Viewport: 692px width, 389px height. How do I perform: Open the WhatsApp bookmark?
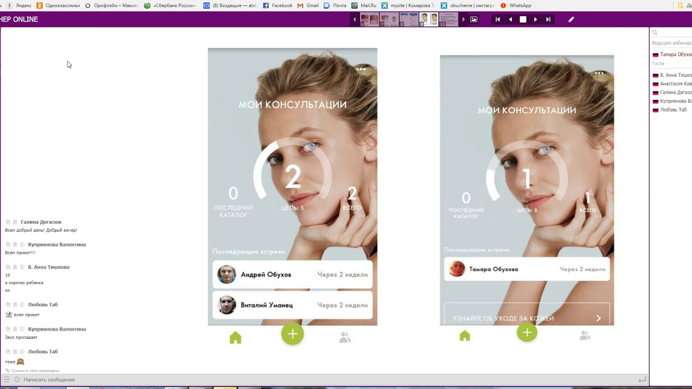tap(516, 5)
